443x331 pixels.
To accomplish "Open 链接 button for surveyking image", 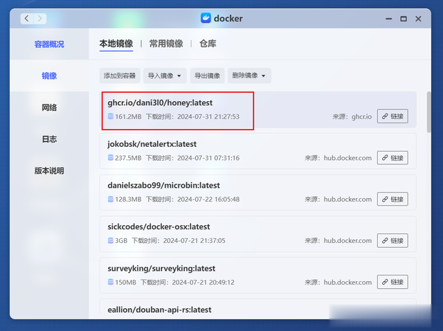I will (392, 282).
